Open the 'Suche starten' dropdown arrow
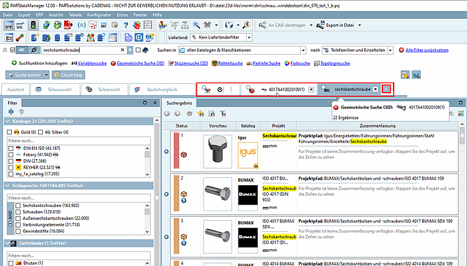This screenshot has height=266, width=467. 47,75
